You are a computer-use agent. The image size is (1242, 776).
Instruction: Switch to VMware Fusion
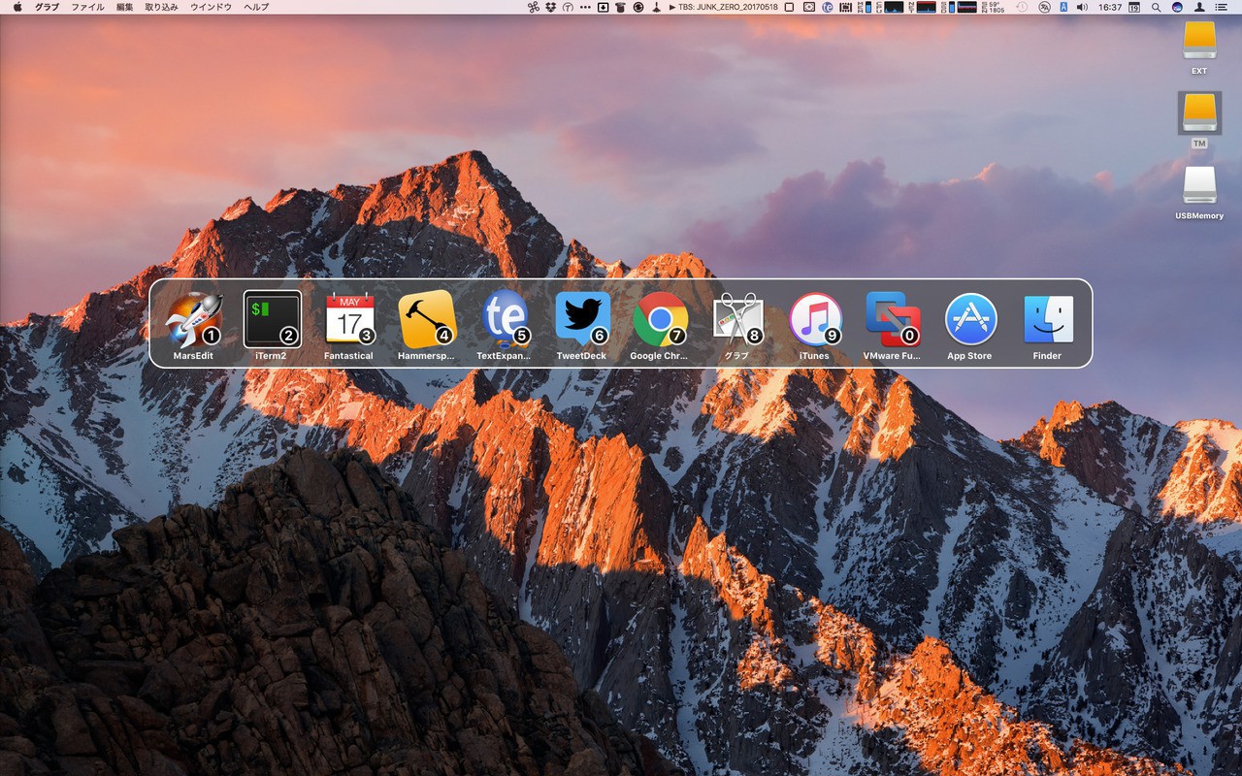coord(893,320)
